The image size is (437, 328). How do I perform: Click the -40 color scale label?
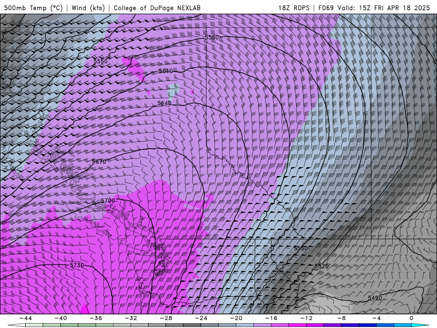point(61,318)
